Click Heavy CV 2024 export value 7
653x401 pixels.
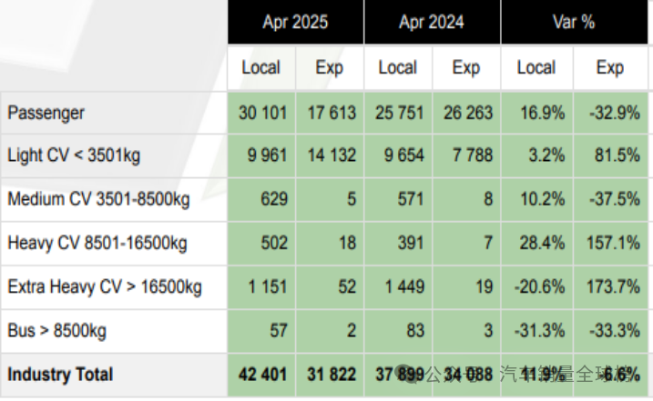click(488, 243)
